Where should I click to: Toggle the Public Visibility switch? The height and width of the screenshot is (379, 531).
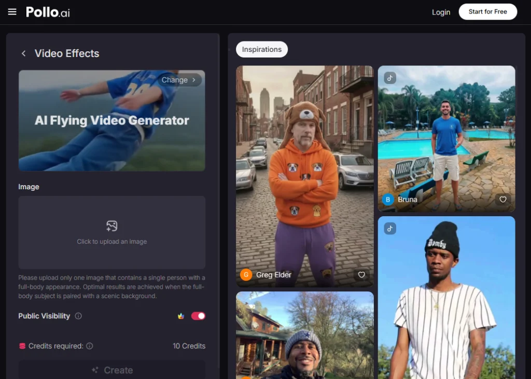(198, 316)
